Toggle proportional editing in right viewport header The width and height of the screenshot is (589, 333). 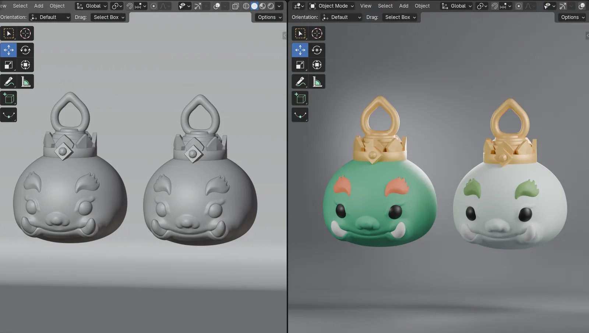click(x=519, y=6)
